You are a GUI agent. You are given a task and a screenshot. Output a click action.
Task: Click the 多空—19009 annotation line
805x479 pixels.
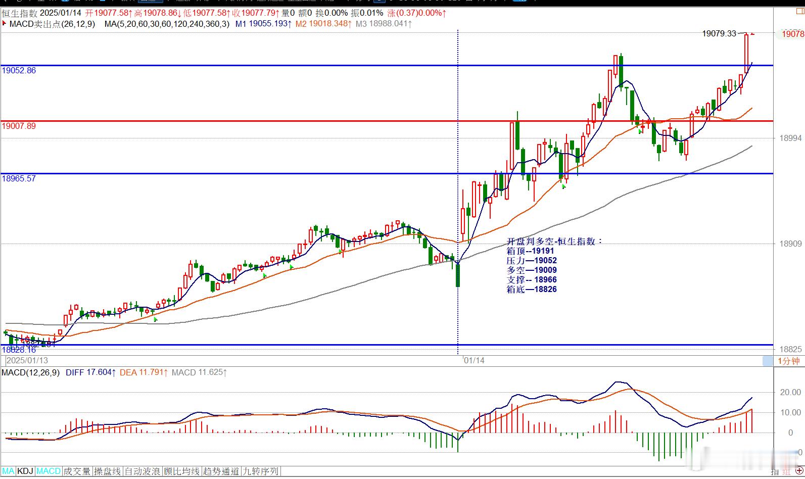pos(532,270)
